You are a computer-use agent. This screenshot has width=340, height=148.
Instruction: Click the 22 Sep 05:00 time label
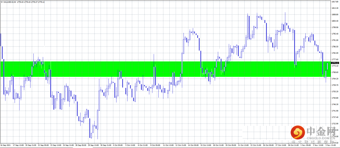click(x=43, y=145)
